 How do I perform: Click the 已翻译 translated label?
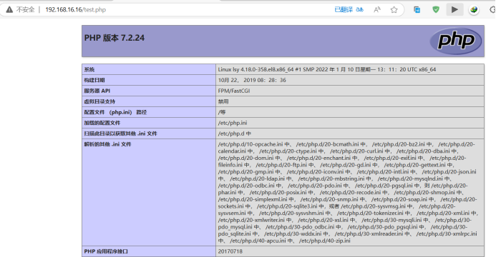click(x=344, y=10)
